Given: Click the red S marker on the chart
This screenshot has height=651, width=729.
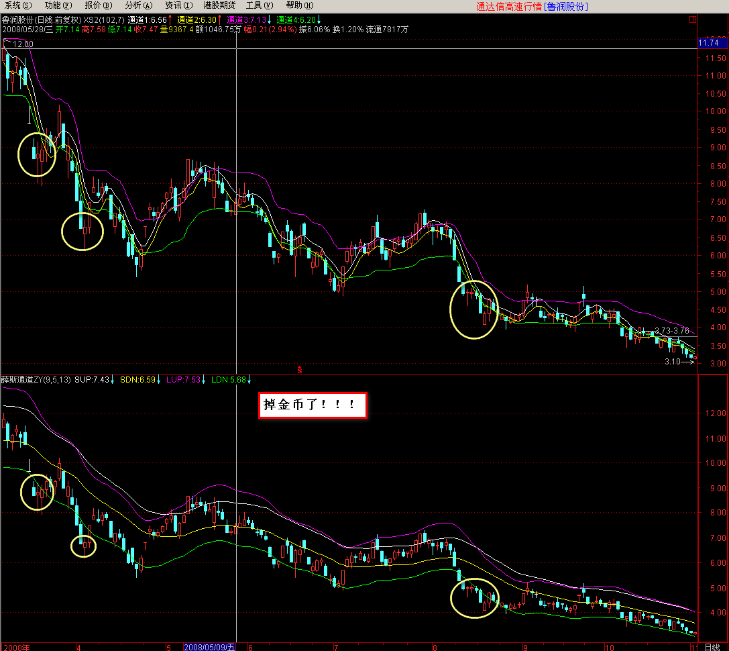Looking at the screenshot, I should (x=300, y=370).
